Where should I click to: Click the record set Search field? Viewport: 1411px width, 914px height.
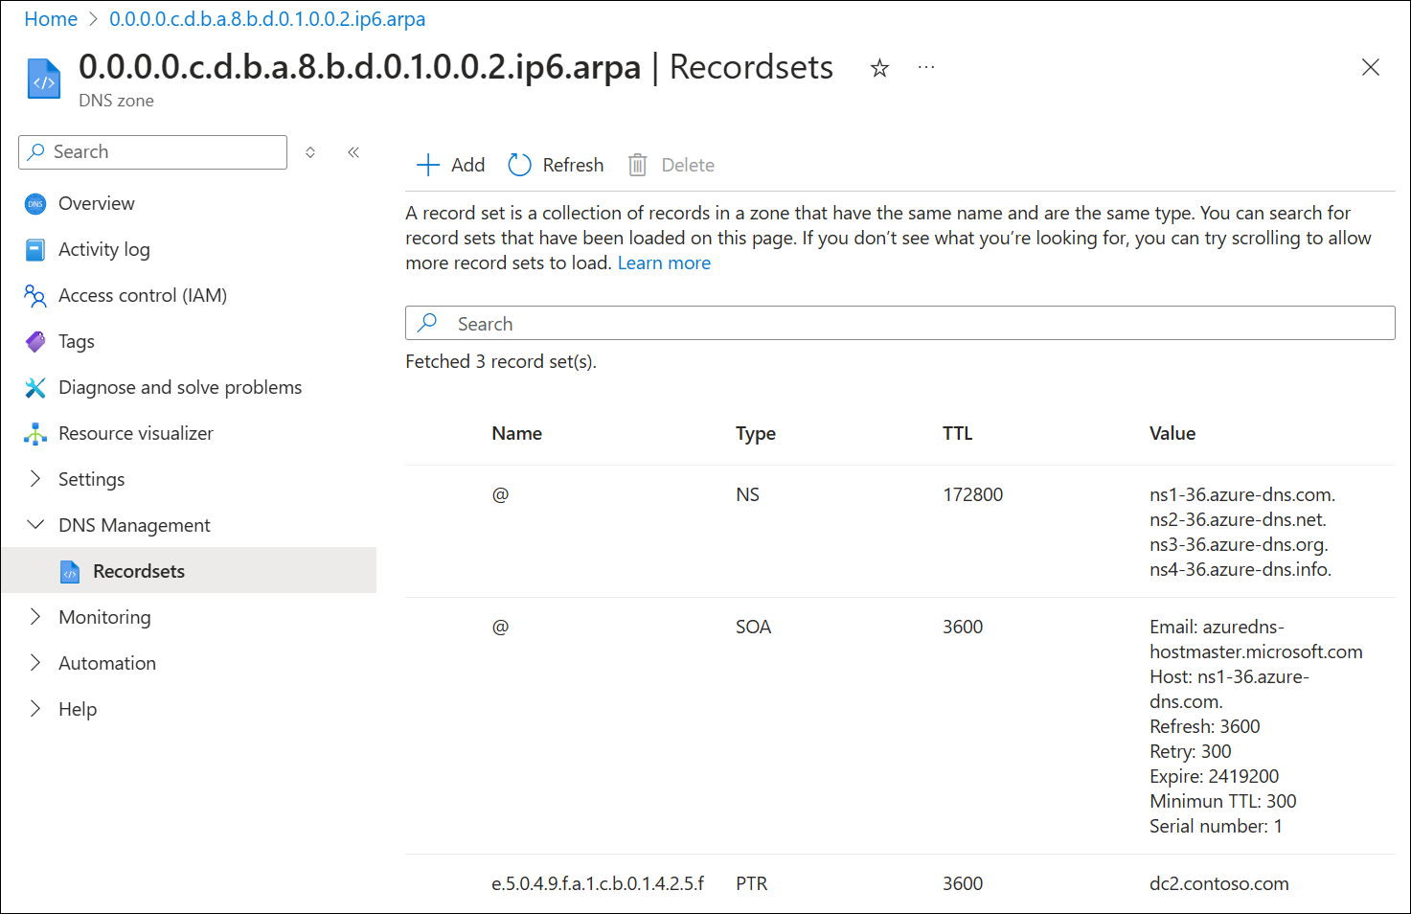(900, 323)
